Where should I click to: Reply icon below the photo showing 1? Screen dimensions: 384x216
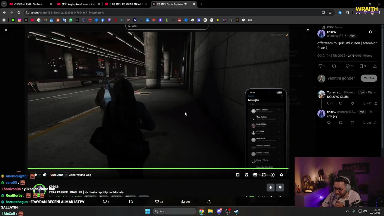coord(105,202)
